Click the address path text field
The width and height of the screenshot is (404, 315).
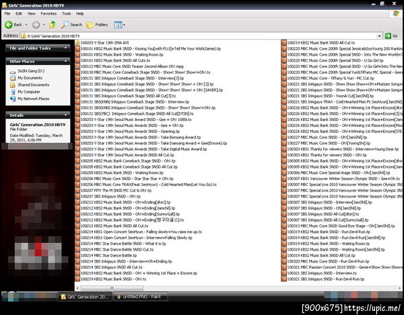(199, 36)
